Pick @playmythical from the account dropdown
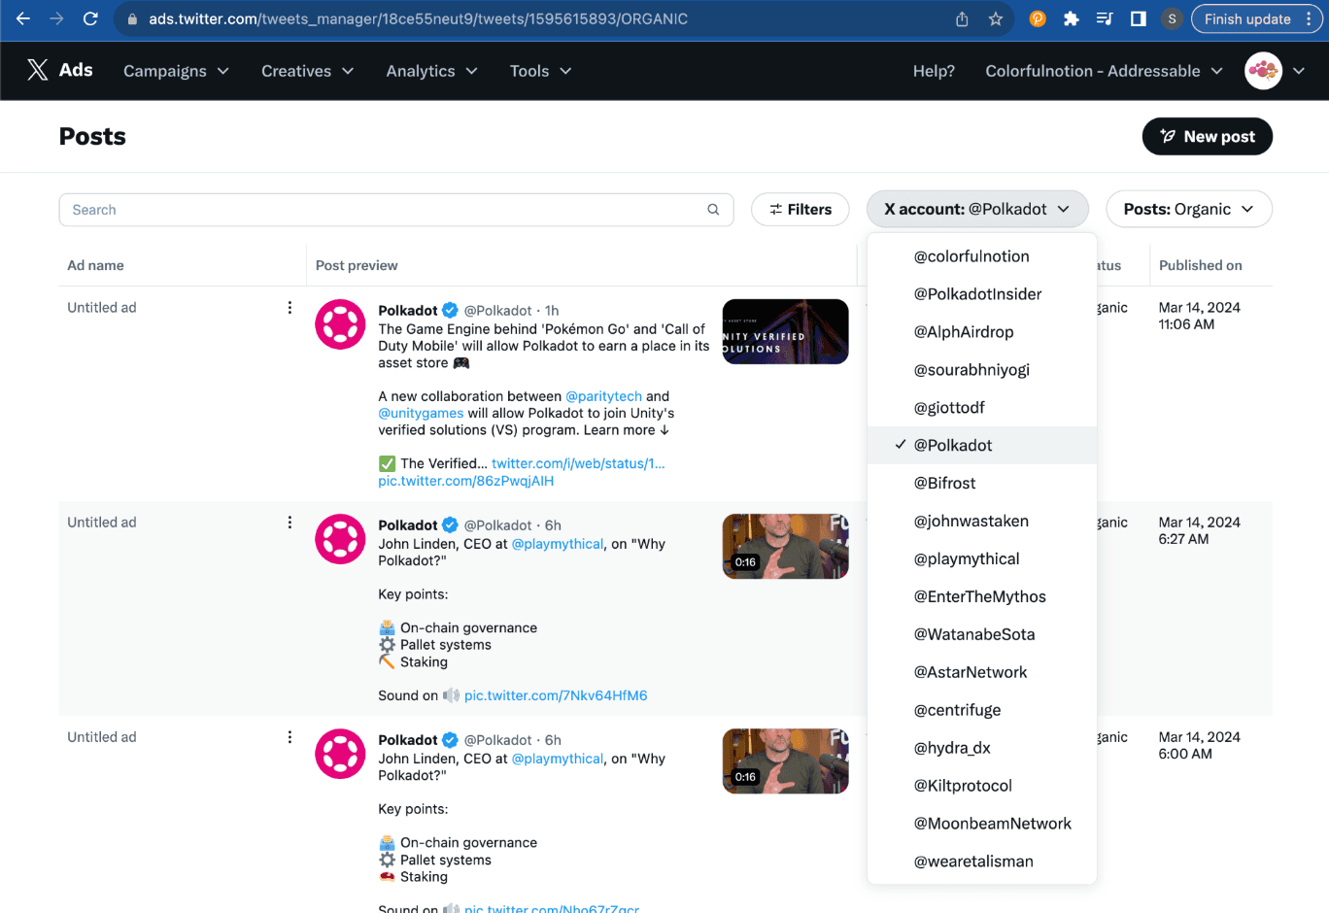 pos(982,559)
